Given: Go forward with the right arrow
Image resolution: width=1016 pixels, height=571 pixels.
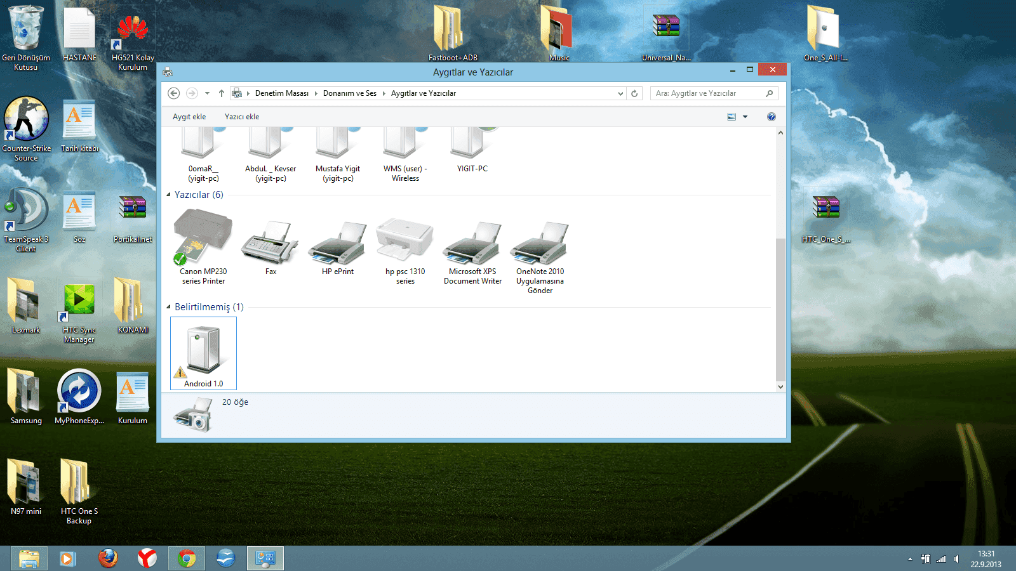Looking at the screenshot, I should coord(192,93).
